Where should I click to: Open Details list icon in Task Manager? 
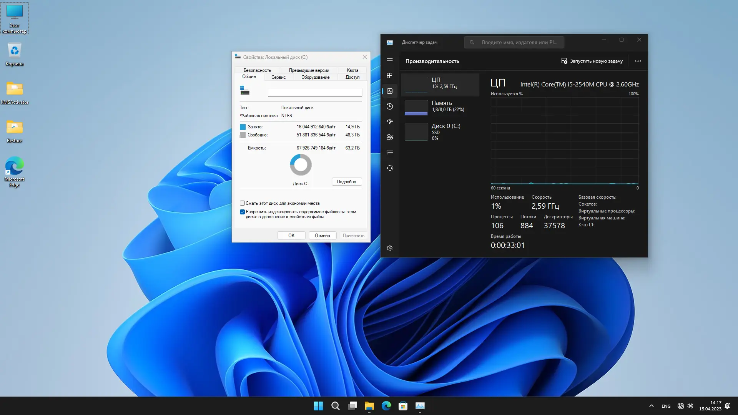[389, 153]
